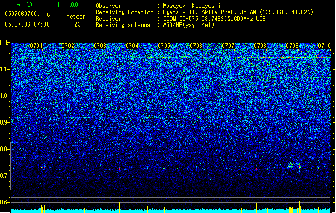Click the 0706 time marker

click(196, 46)
